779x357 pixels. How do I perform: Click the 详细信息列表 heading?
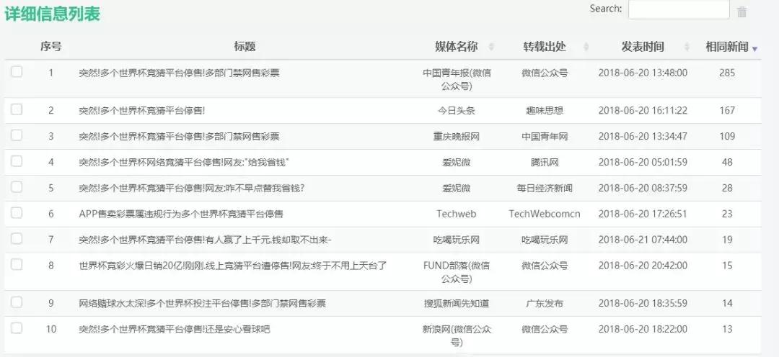(x=53, y=14)
